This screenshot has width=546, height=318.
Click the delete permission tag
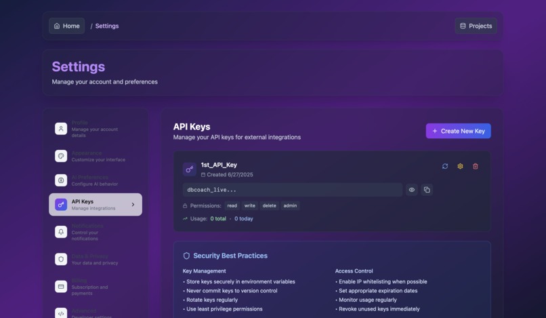coord(269,205)
